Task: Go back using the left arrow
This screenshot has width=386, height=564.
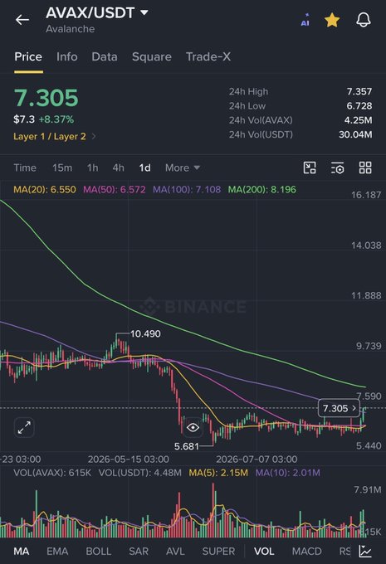Action: [22, 19]
